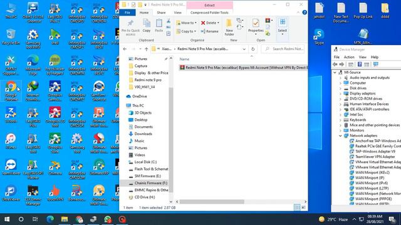The image size is (401, 225).
Task: Open Delete options dropdown arrow
Action: (x=218, y=23)
